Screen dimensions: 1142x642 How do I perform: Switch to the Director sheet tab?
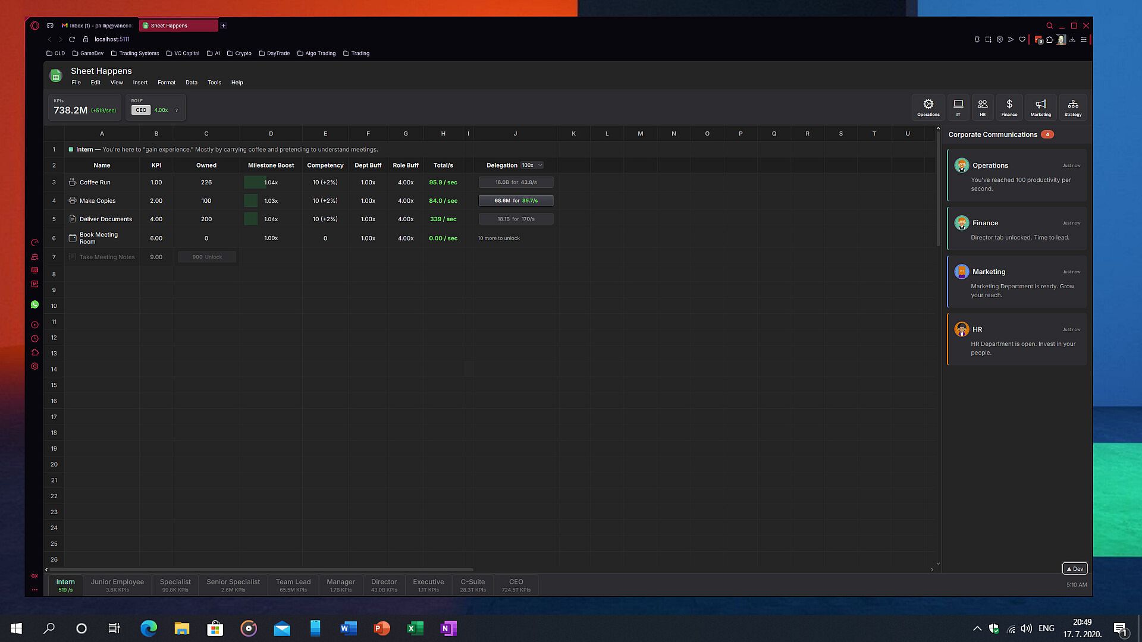click(x=384, y=585)
